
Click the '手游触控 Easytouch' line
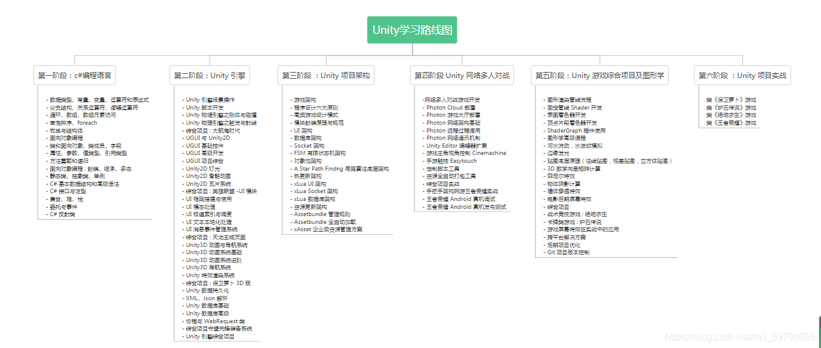pyautogui.click(x=450, y=161)
